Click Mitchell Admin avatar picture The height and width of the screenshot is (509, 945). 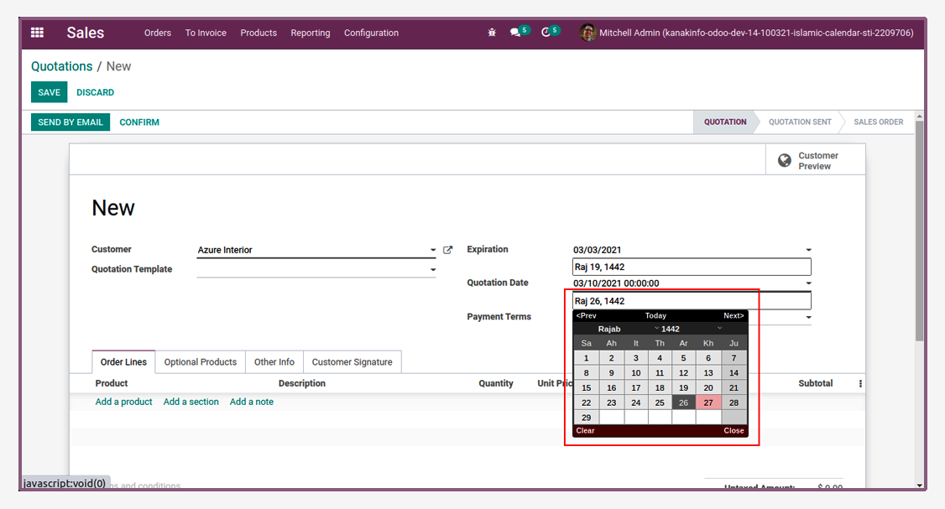tap(587, 33)
